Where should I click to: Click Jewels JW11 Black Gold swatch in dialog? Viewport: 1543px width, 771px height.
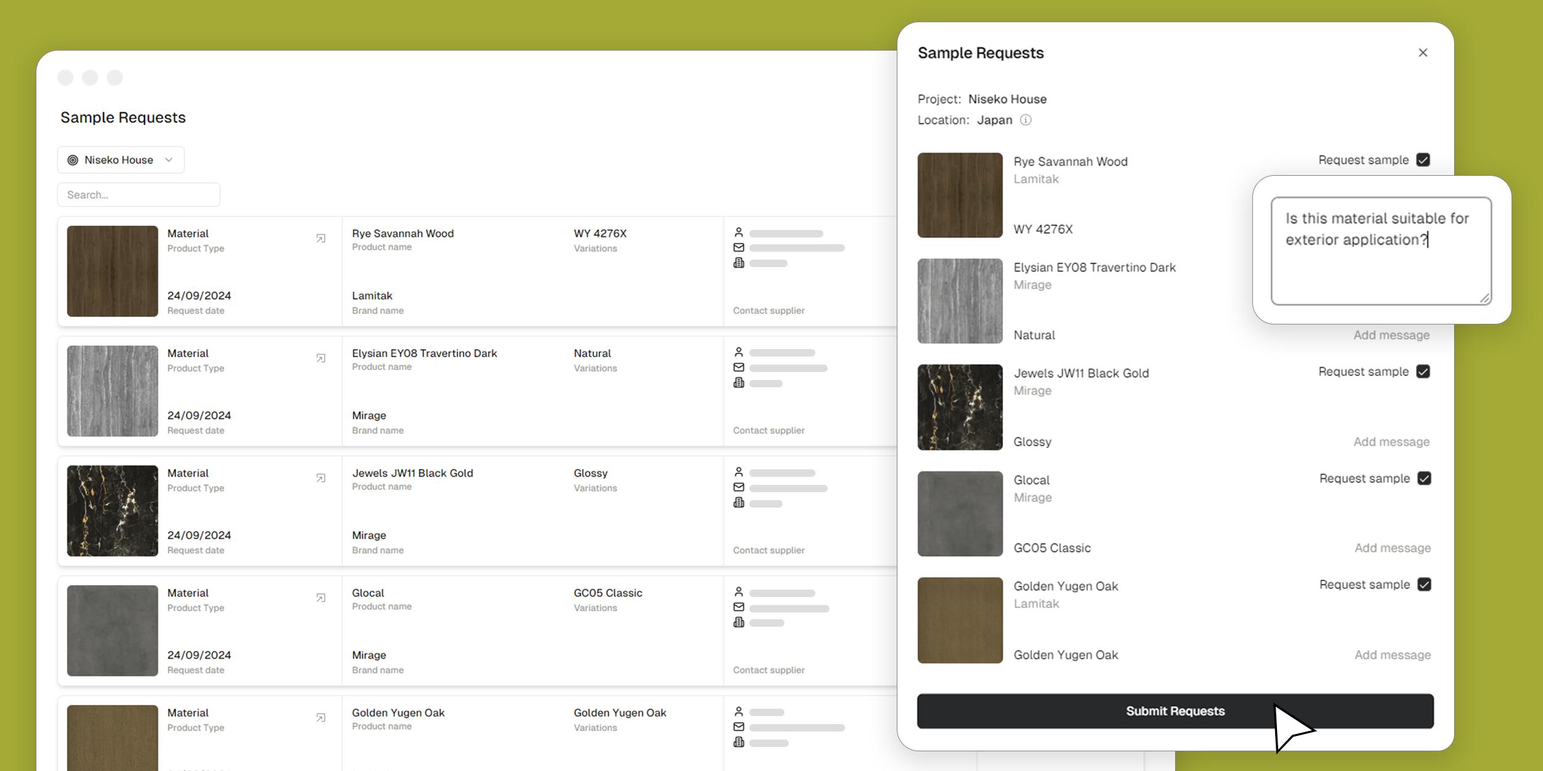pyautogui.click(x=960, y=407)
